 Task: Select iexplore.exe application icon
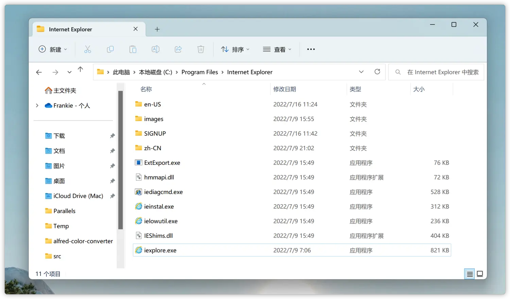click(x=138, y=250)
